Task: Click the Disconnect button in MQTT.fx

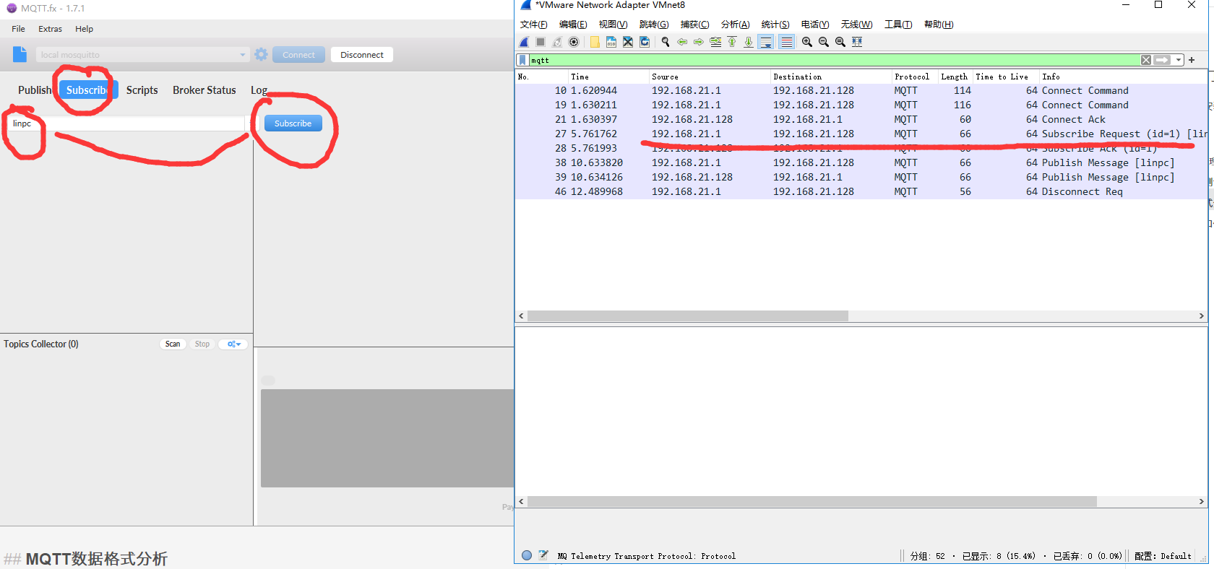Action: (362, 55)
